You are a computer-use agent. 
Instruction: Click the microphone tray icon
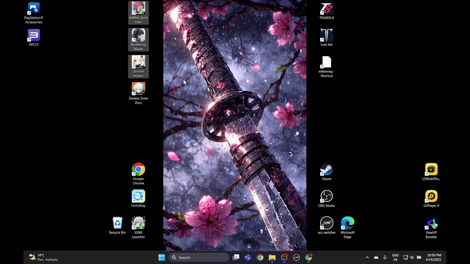(x=385, y=257)
